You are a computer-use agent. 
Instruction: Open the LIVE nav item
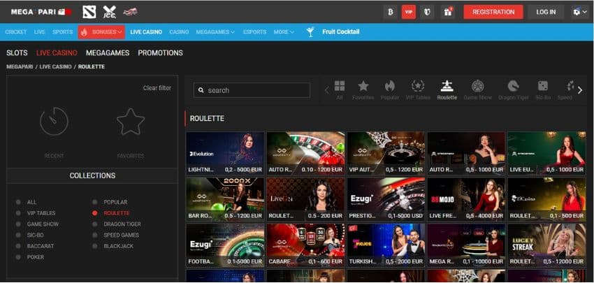point(39,32)
